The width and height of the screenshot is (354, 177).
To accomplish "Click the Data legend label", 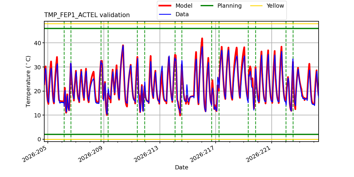I will [x=182, y=14].
